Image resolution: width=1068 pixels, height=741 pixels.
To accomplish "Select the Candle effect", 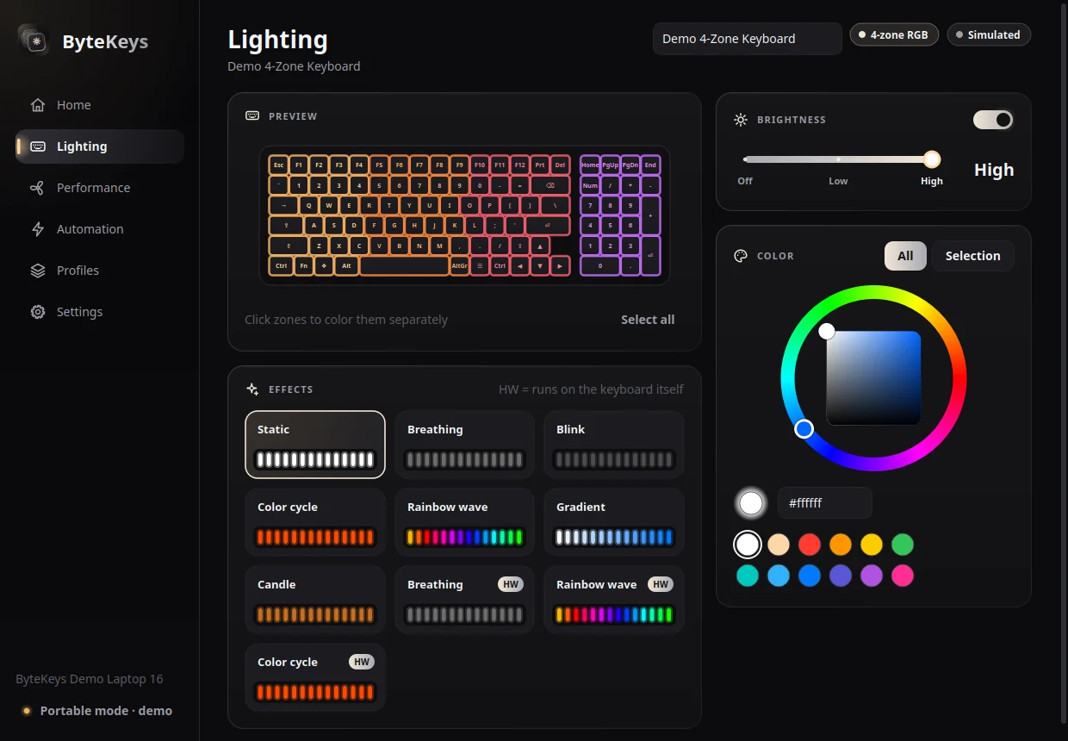I will 315,600.
